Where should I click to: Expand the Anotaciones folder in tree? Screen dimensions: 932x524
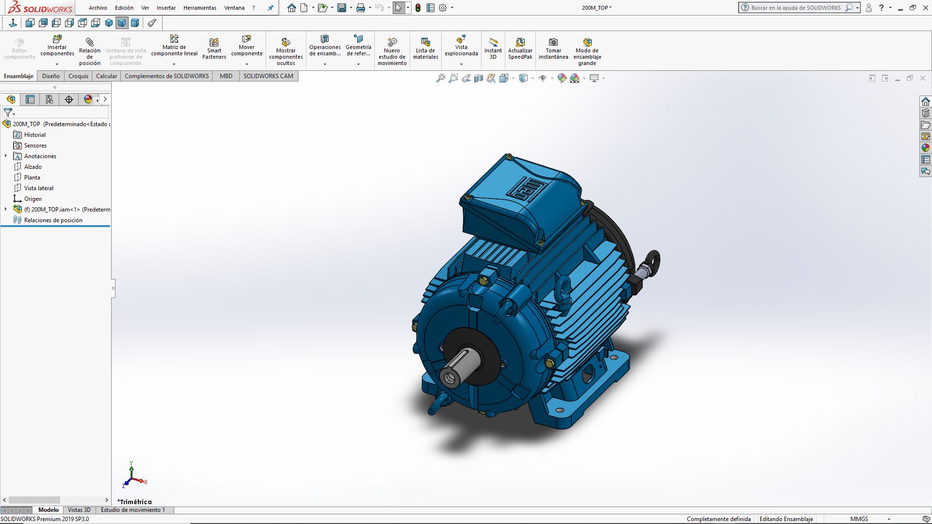(x=6, y=156)
